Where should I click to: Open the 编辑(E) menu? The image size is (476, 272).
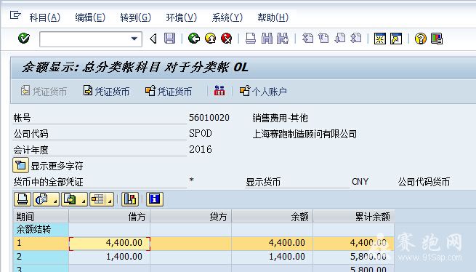pyautogui.click(x=90, y=17)
